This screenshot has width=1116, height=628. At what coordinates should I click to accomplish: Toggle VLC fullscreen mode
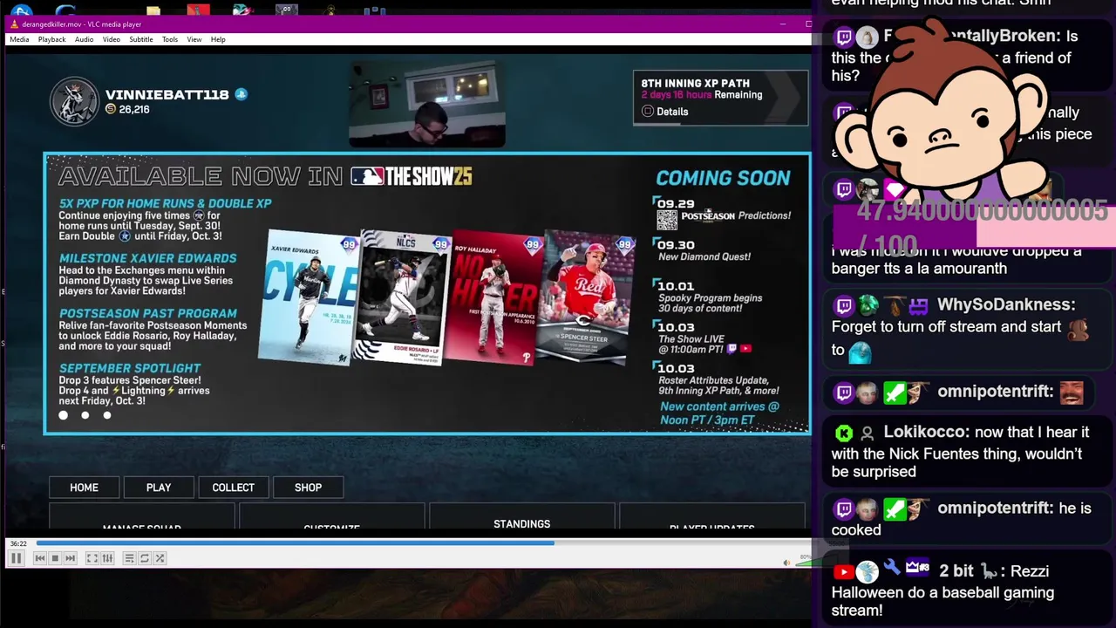[92, 558]
